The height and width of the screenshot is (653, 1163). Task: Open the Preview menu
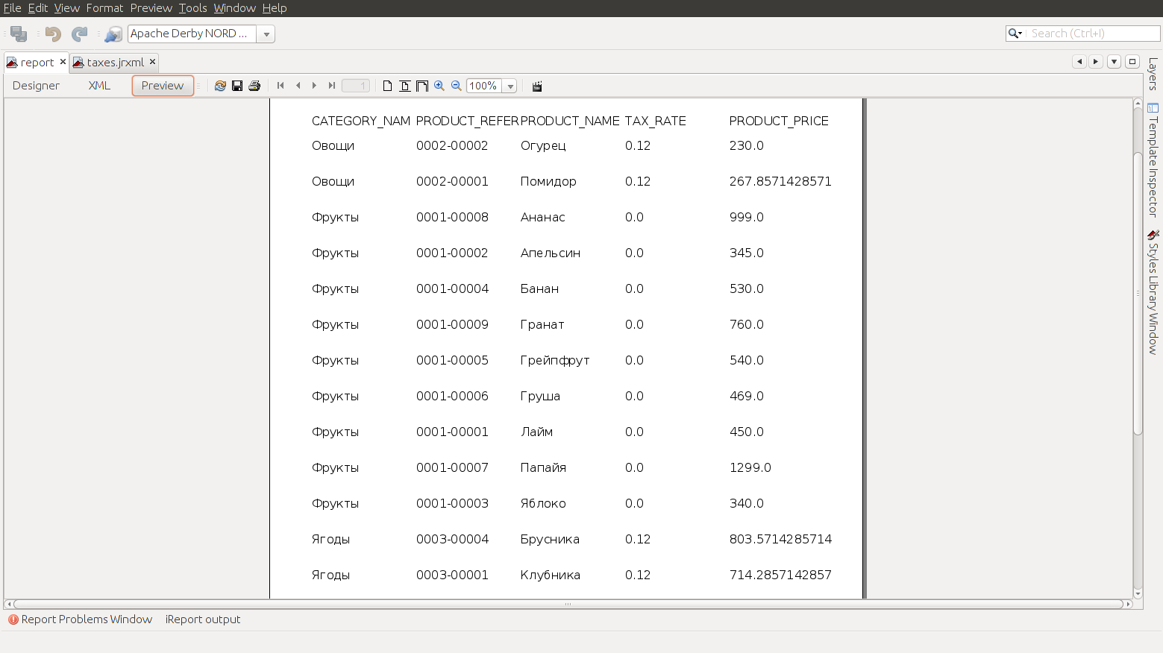tap(151, 8)
